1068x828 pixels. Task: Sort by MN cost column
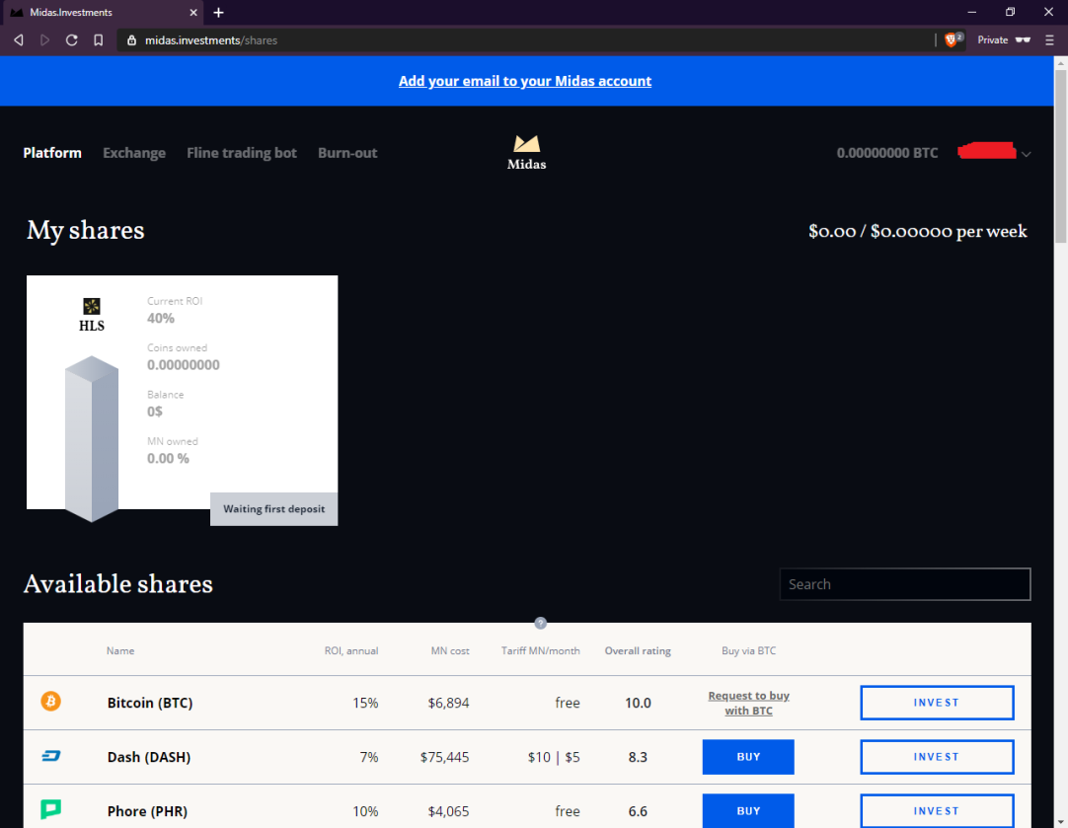point(449,651)
